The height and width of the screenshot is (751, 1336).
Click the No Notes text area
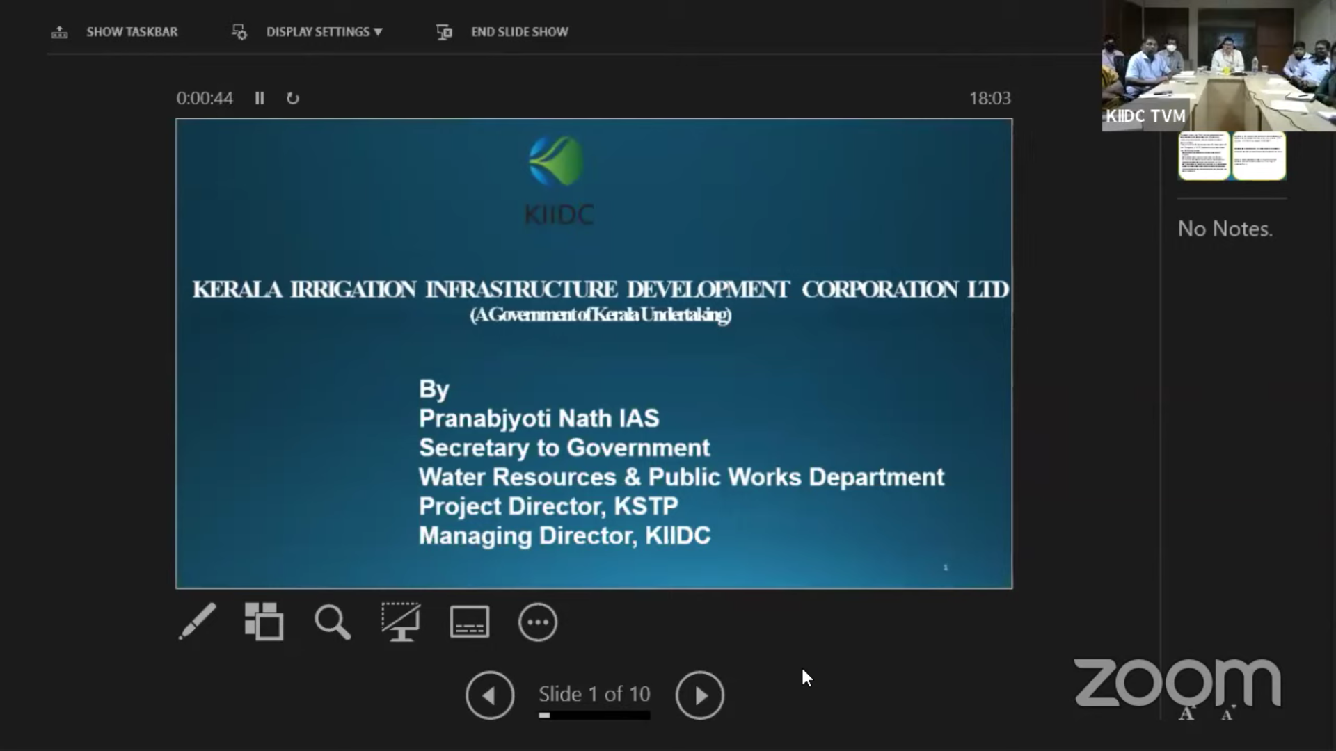[x=1225, y=228]
